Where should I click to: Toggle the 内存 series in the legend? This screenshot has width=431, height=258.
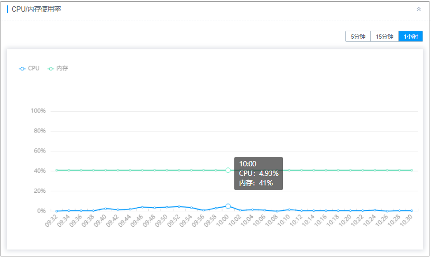pyautogui.click(x=58, y=68)
